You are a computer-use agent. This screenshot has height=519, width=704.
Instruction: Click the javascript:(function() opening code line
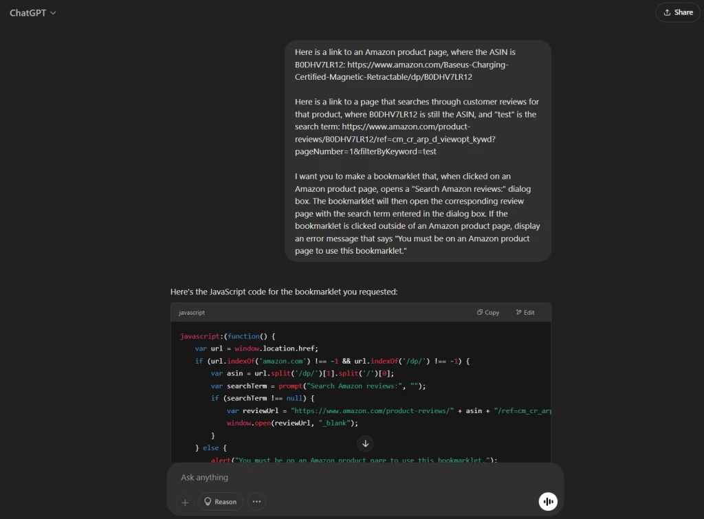coord(228,336)
